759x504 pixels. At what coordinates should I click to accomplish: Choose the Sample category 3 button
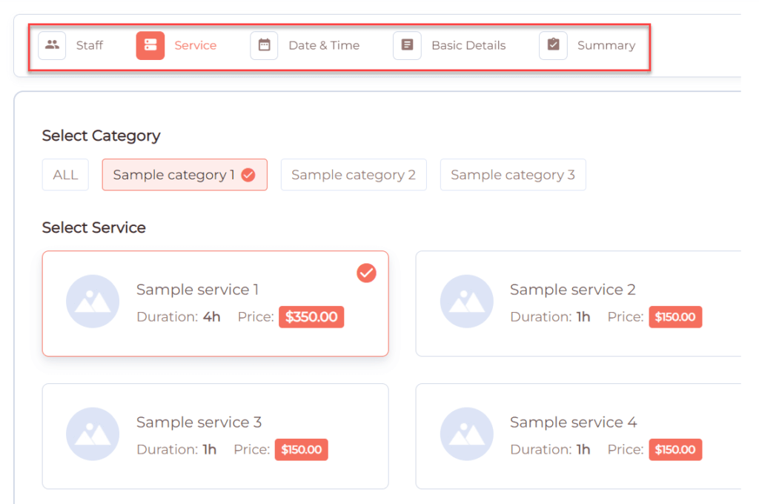[x=513, y=175]
